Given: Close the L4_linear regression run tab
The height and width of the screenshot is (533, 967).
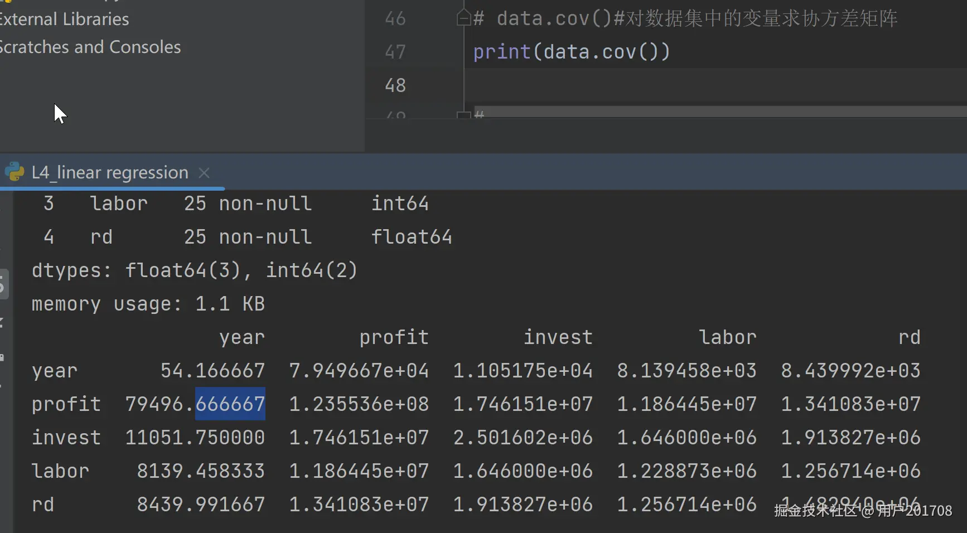Looking at the screenshot, I should [204, 173].
